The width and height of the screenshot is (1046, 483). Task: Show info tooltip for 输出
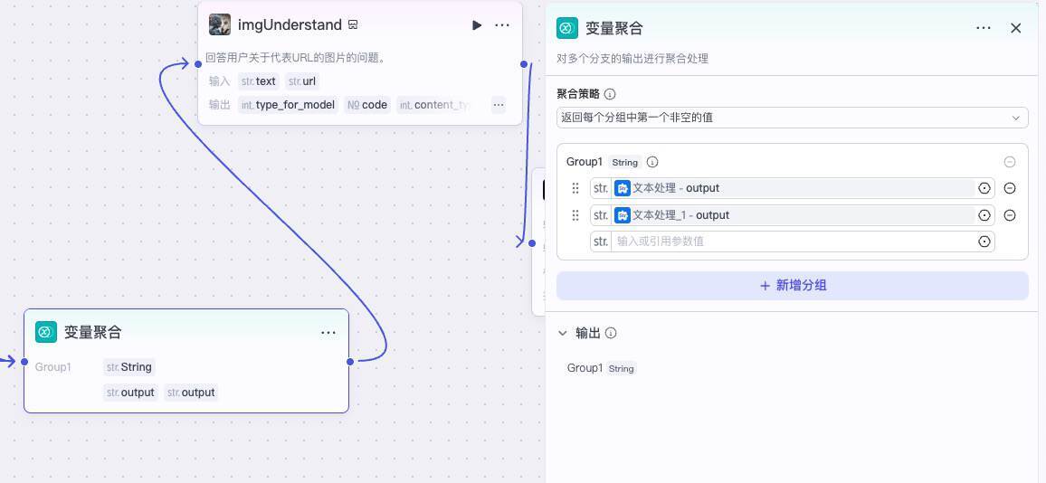611,333
